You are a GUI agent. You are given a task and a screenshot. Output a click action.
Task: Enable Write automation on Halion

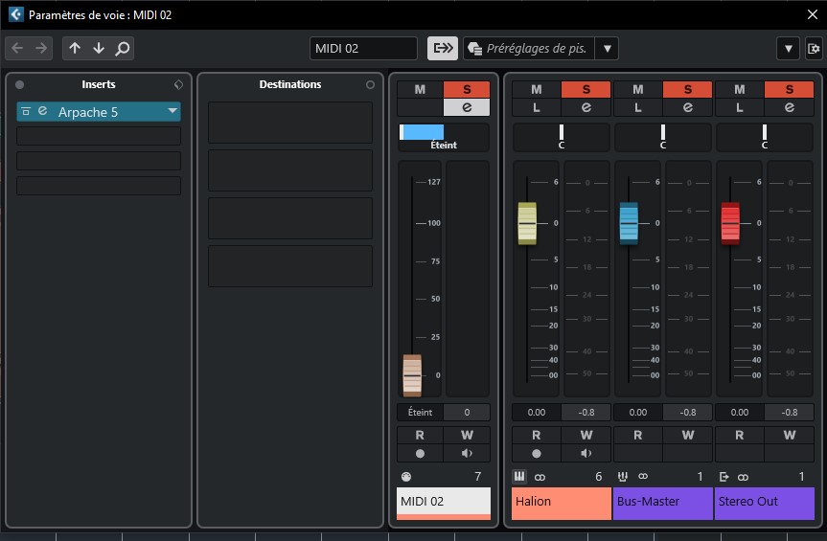point(586,435)
